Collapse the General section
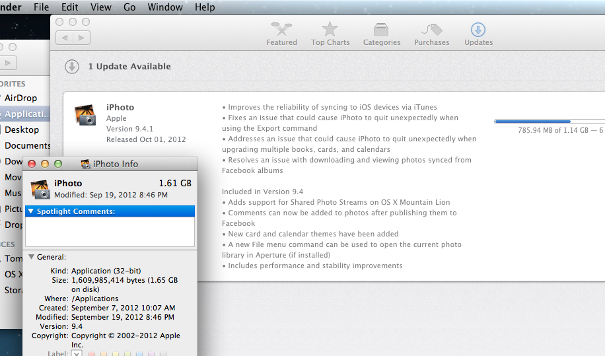The height and width of the screenshot is (356, 605). 31,257
